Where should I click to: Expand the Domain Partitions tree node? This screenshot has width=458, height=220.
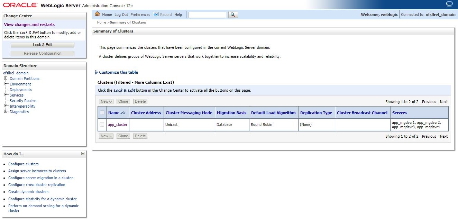pos(6,79)
